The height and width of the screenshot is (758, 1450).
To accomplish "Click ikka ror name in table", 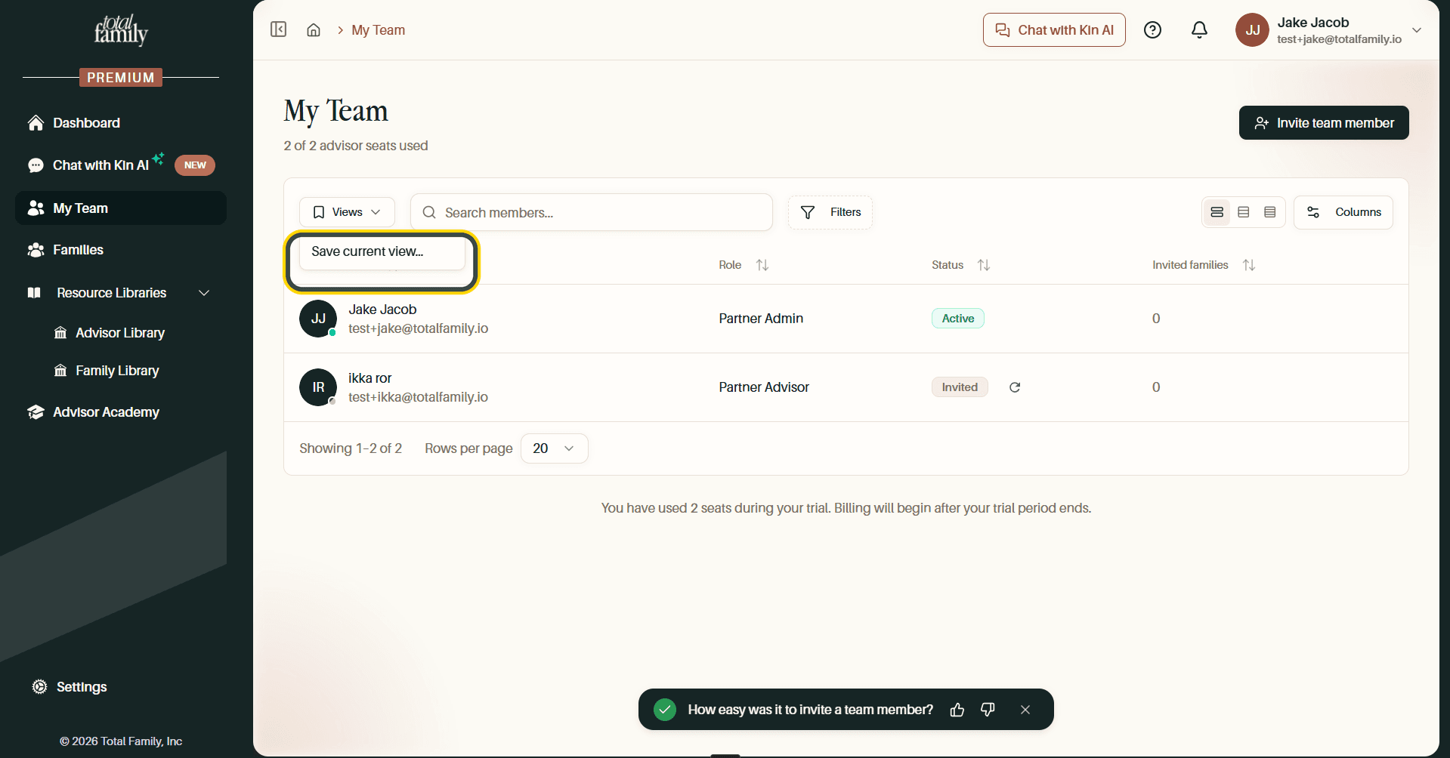I will (x=370, y=378).
